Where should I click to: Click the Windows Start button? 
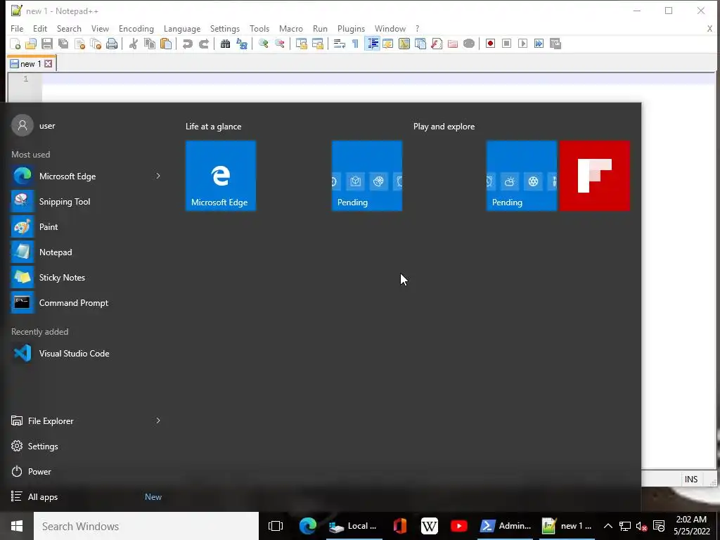(x=17, y=526)
